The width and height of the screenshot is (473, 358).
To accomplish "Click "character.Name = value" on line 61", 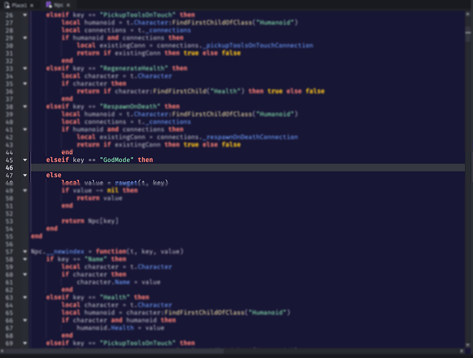I will point(118,282).
